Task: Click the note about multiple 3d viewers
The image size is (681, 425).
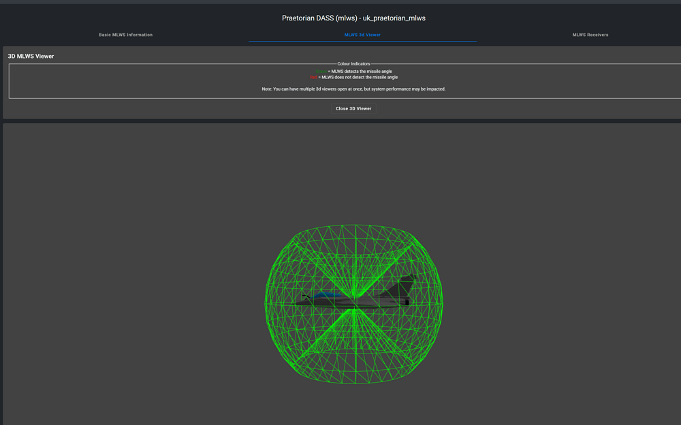Action: [353, 89]
